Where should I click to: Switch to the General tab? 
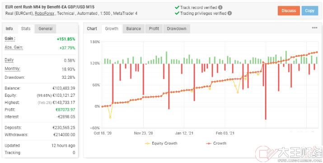[45, 28]
